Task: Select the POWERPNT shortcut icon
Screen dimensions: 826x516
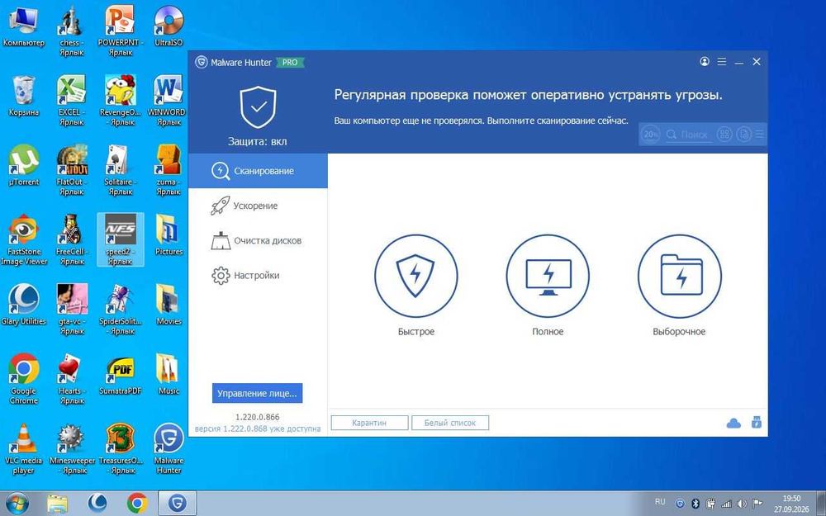Action: [x=120, y=31]
